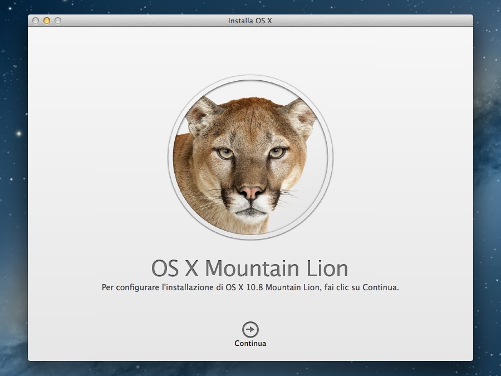Click the grayed-out zoom button in the title bar
Viewport: 501px width, 376px height.
pyautogui.click(x=58, y=21)
